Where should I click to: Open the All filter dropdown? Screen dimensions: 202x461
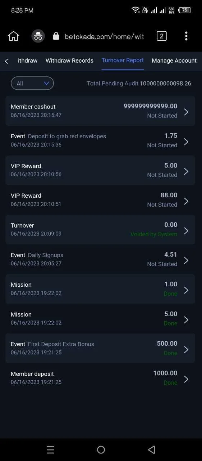click(x=32, y=83)
